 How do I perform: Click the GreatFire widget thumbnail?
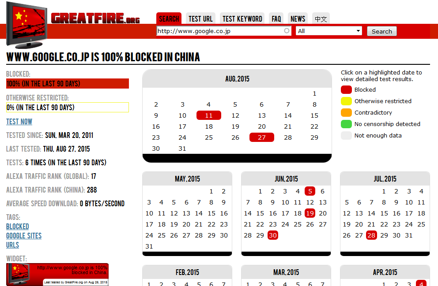57,275
